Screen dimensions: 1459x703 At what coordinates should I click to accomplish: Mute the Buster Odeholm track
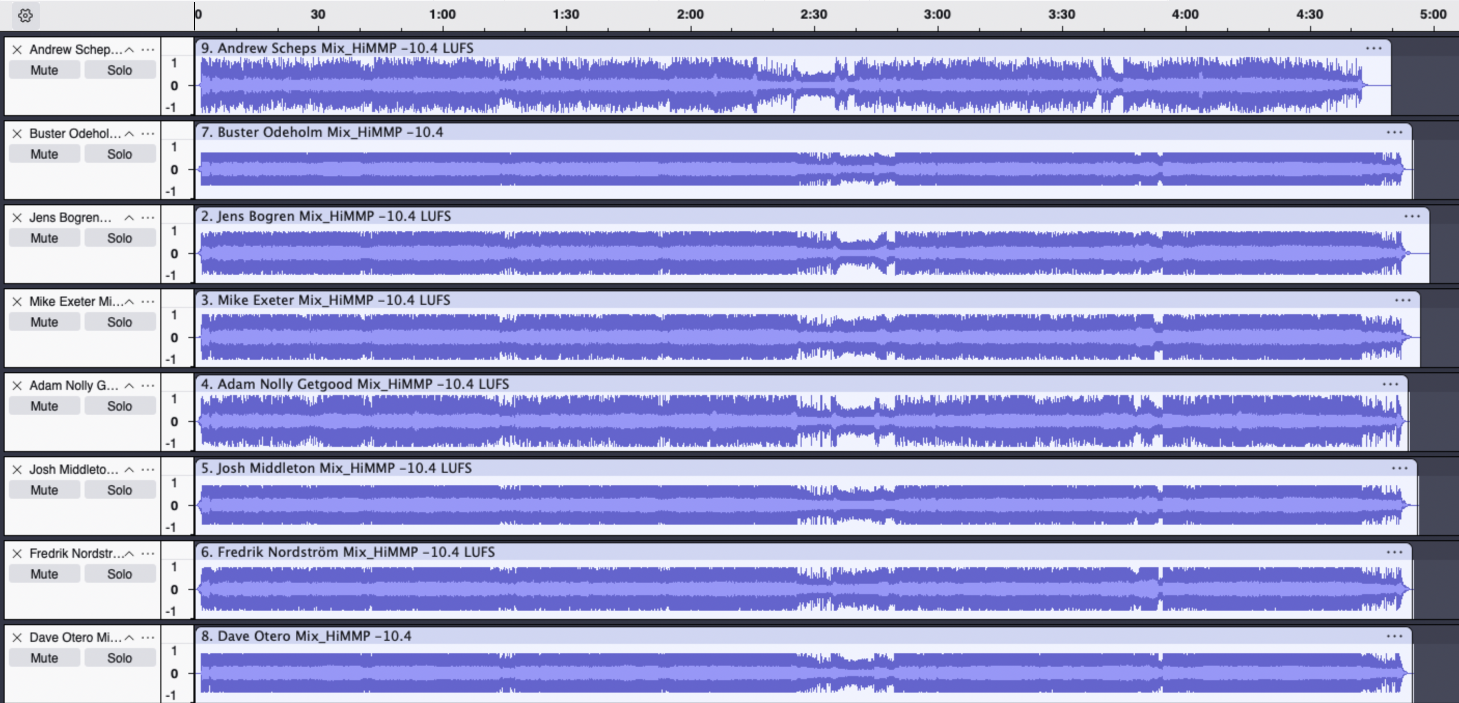coord(44,154)
